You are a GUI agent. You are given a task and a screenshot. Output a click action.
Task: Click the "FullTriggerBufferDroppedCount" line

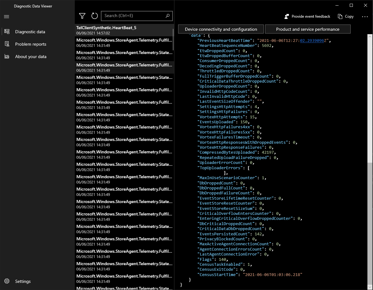[x=239, y=76]
